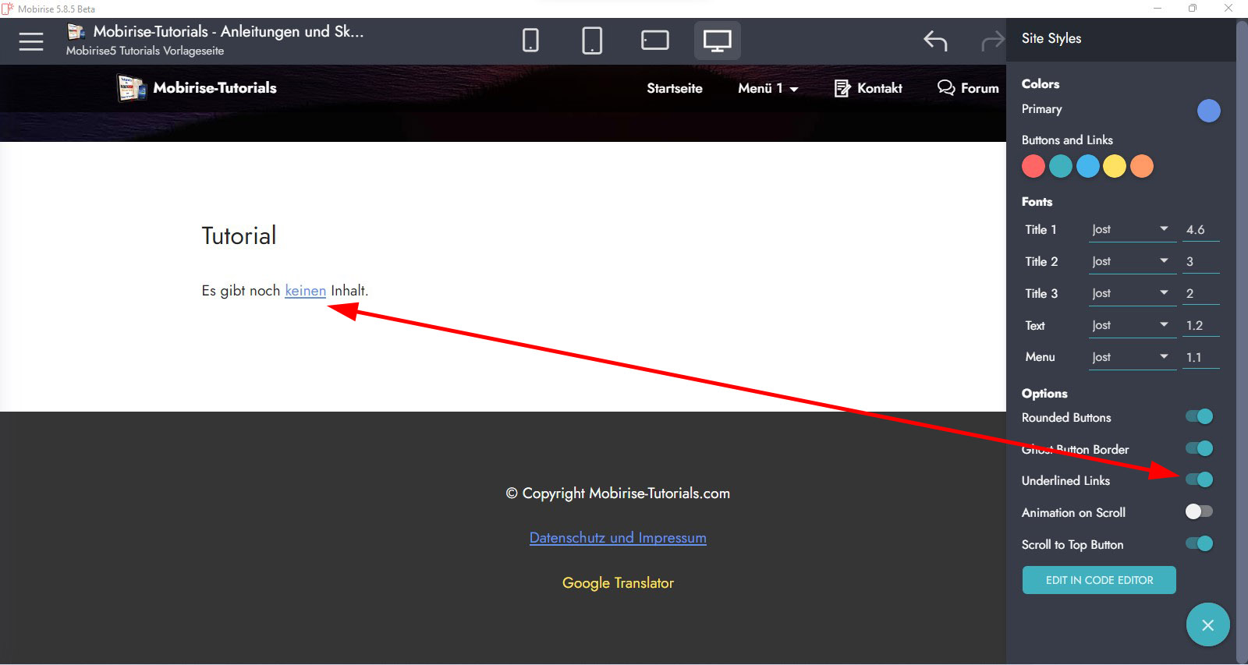The width and height of the screenshot is (1248, 665).
Task: Open Datenschutz und Impressum link
Action: pyautogui.click(x=618, y=538)
